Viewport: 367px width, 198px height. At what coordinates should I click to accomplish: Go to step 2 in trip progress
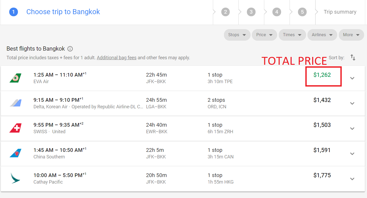(226, 12)
